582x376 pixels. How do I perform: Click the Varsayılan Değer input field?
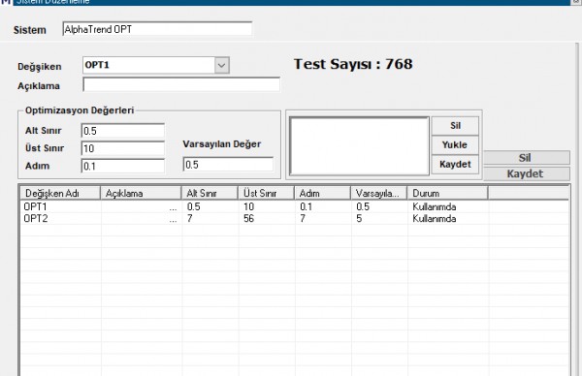228,165
